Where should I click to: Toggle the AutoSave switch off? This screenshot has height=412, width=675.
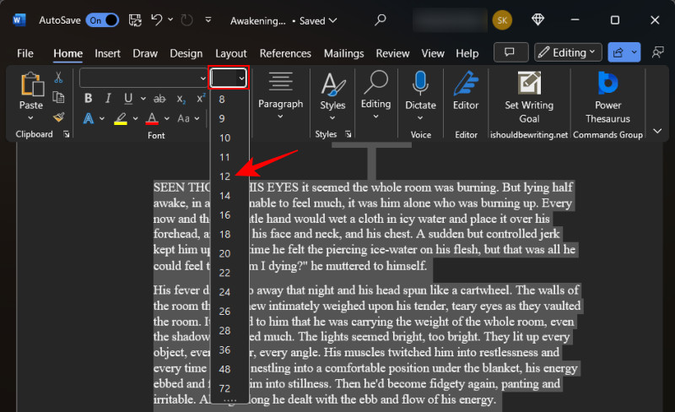tap(102, 20)
